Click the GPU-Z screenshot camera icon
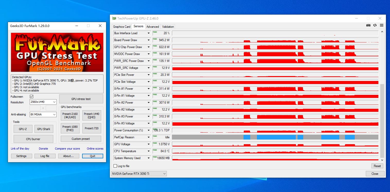 click(x=368, y=25)
